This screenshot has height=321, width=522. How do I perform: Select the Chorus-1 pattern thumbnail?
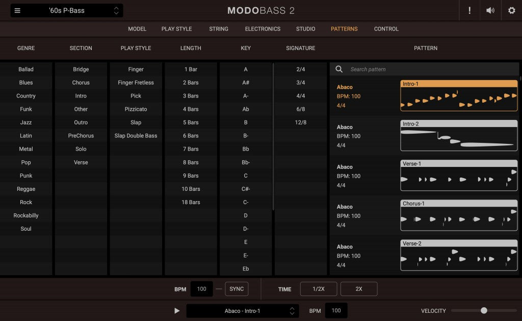[458, 215]
